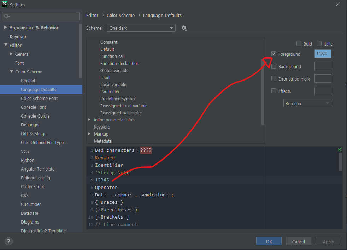This screenshot has width=347, height=250.
Task: Click the OK button
Action: pos(269,242)
